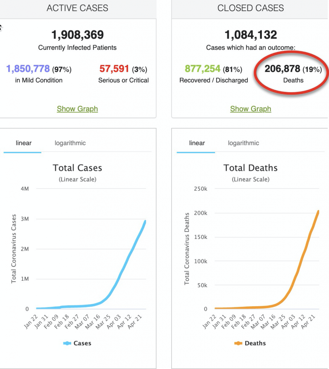Switch Total Deaths chart to logarithmic tab
Viewport: 329px width, 369px height.
coord(243,143)
